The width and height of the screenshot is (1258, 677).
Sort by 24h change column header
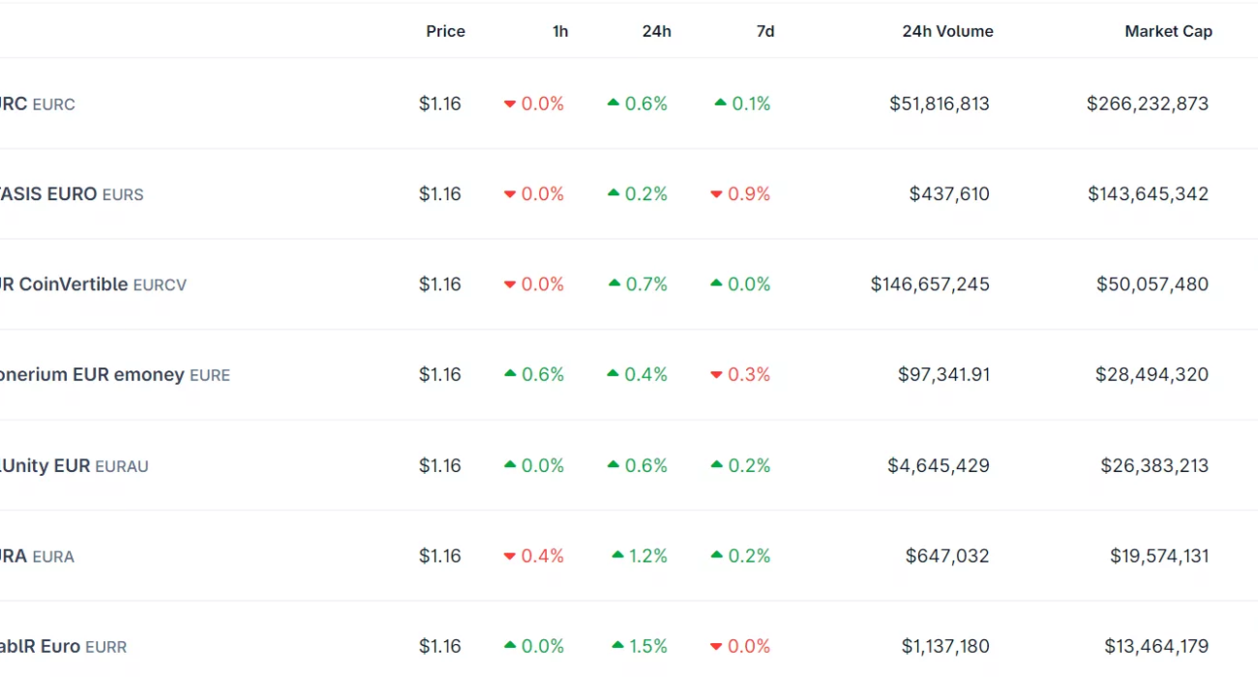pyautogui.click(x=656, y=32)
